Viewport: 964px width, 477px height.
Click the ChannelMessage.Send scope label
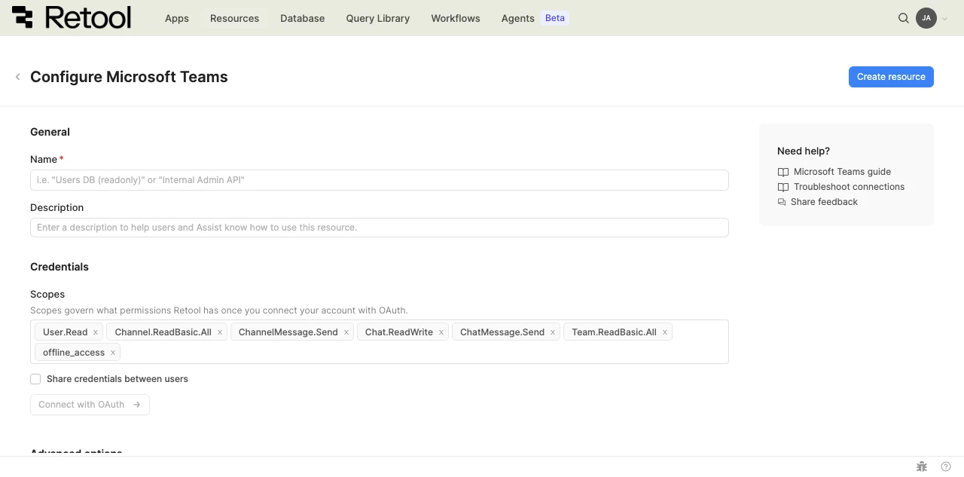pyautogui.click(x=288, y=332)
